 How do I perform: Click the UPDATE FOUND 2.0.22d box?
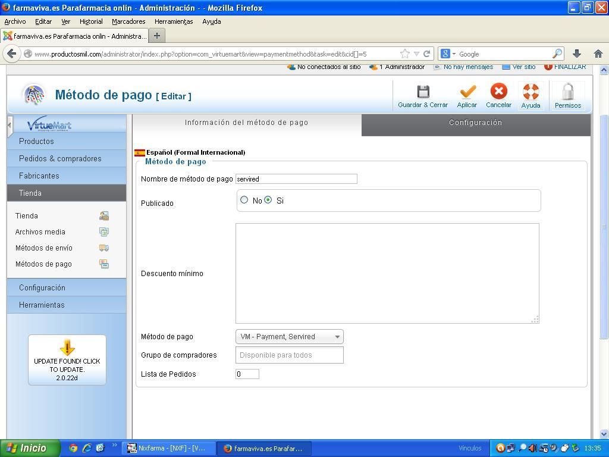(67, 360)
